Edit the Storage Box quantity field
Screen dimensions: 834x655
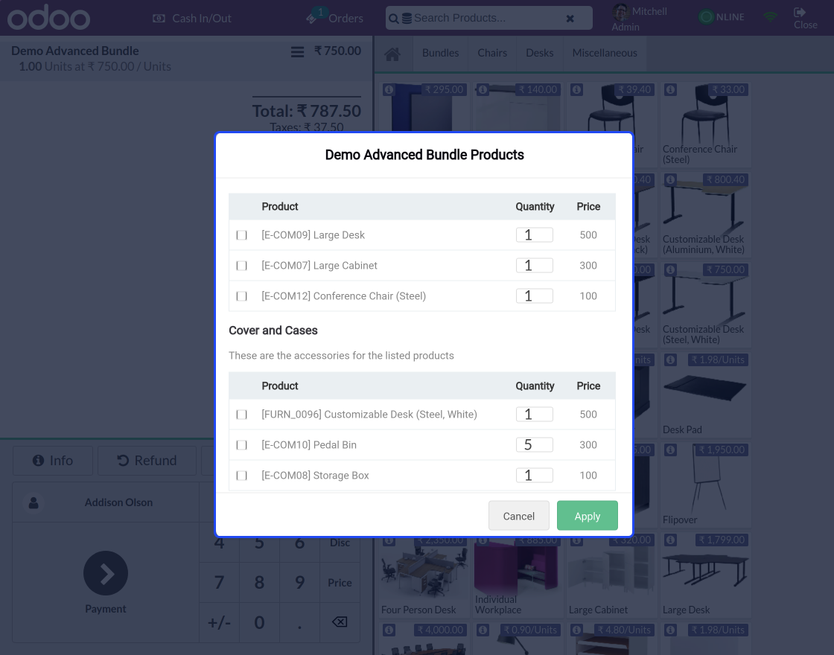point(535,476)
